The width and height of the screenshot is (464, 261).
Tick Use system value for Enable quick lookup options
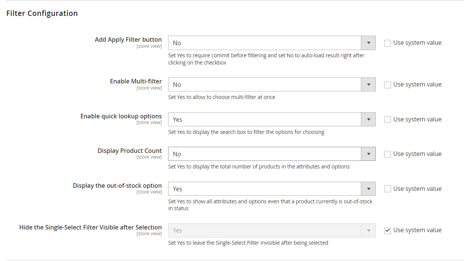coord(388,120)
